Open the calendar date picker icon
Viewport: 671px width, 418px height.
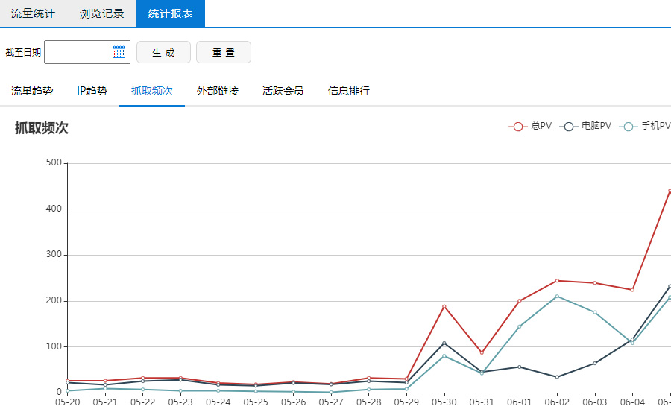pyautogui.click(x=119, y=52)
